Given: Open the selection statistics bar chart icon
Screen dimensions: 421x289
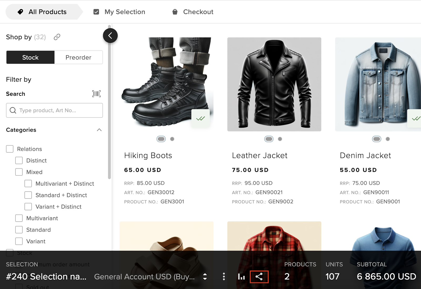Looking at the screenshot, I should (x=241, y=277).
